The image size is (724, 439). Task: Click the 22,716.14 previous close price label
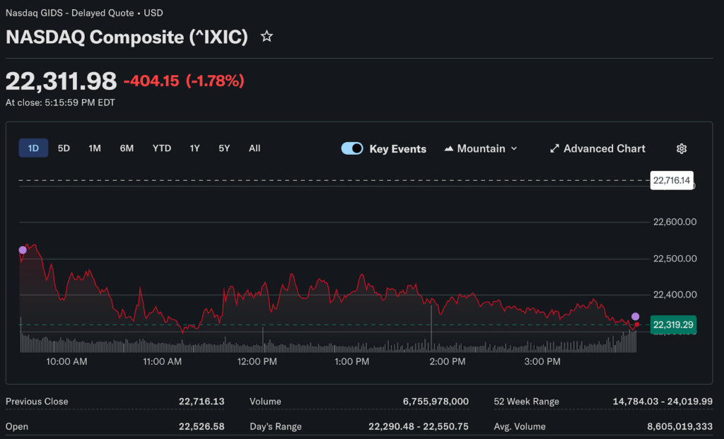pos(671,180)
